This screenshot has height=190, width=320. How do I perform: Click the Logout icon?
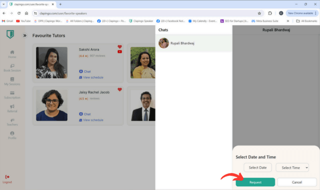(x=7, y=177)
